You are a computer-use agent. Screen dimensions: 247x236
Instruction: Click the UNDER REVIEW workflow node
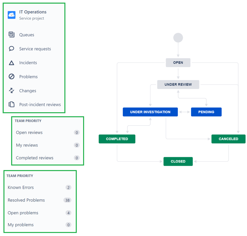click(178, 85)
